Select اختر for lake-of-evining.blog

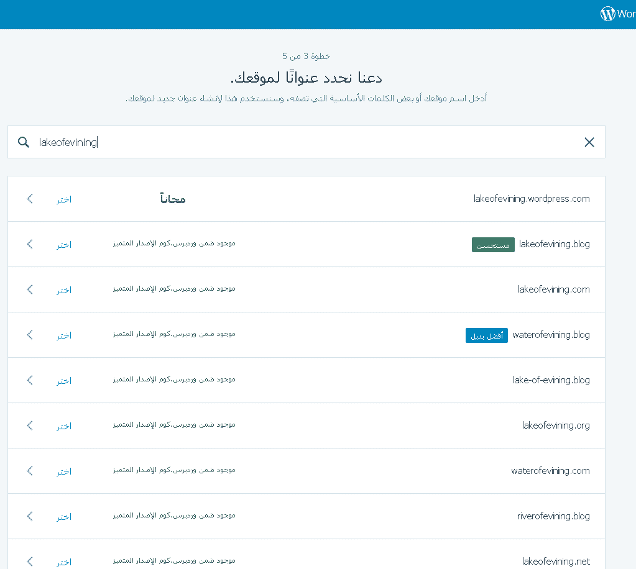point(63,380)
